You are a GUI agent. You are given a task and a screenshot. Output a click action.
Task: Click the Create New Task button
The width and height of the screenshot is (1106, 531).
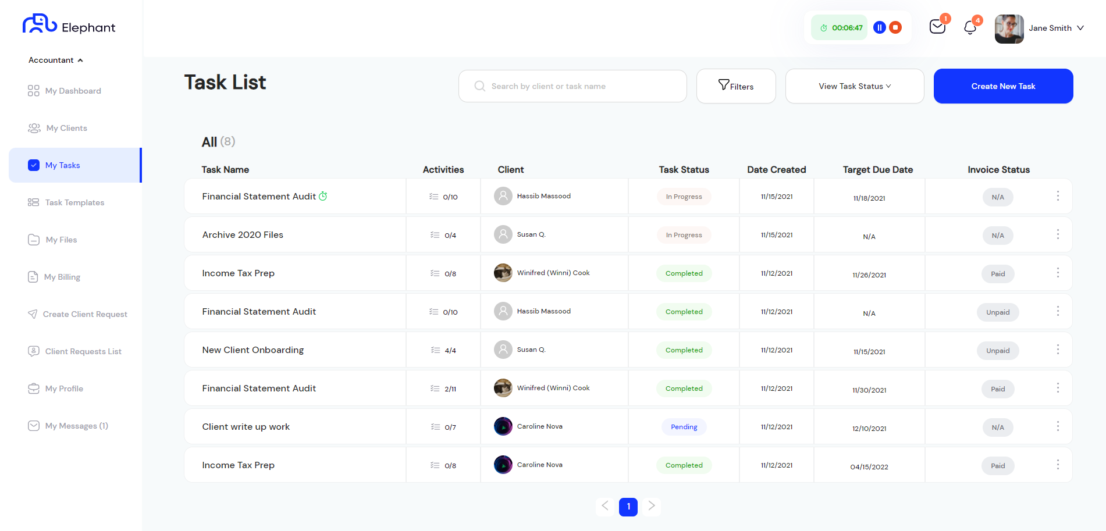click(1003, 86)
